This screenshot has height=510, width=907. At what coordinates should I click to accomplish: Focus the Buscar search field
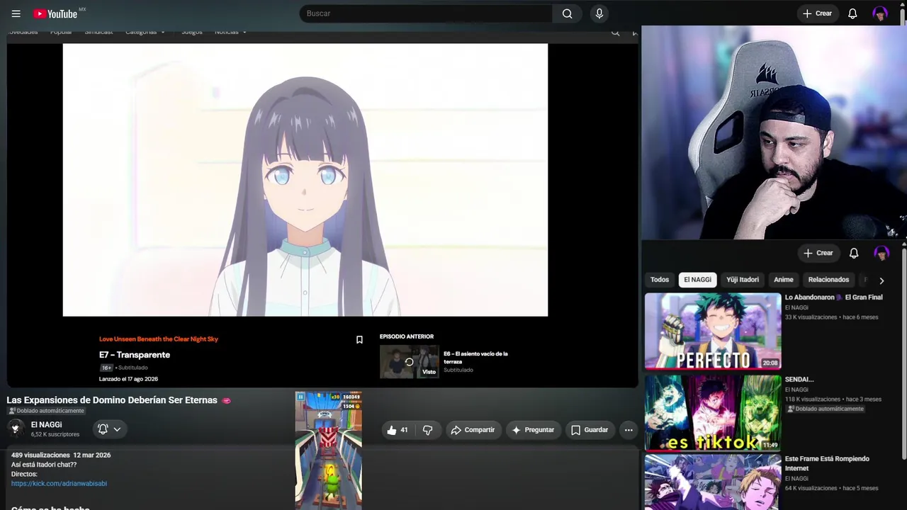(426, 13)
